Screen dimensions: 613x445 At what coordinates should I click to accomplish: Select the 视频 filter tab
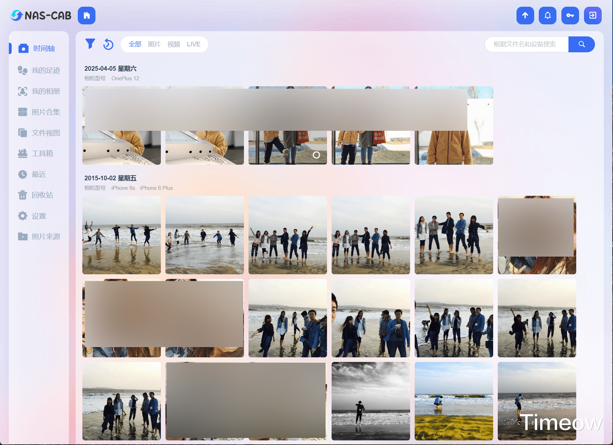(x=174, y=44)
